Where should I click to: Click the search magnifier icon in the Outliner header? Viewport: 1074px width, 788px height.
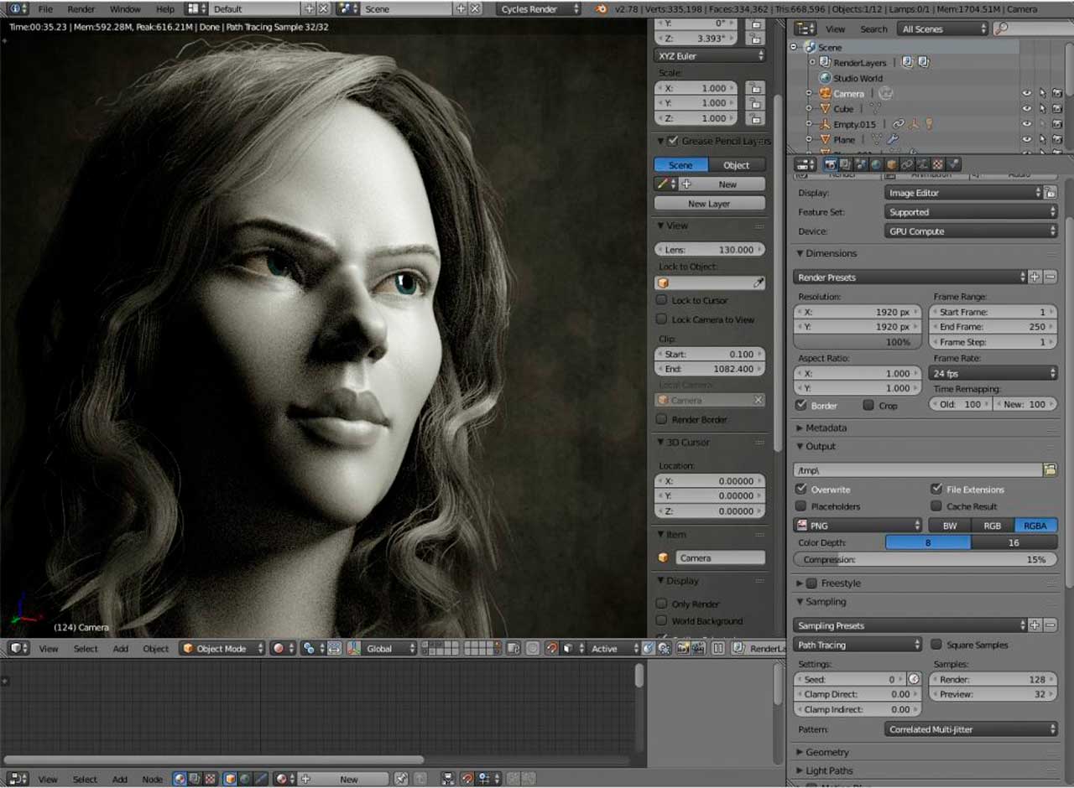(1002, 28)
